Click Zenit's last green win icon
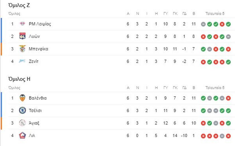The height and width of the screenshot is (146, 235). pos(228,62)
